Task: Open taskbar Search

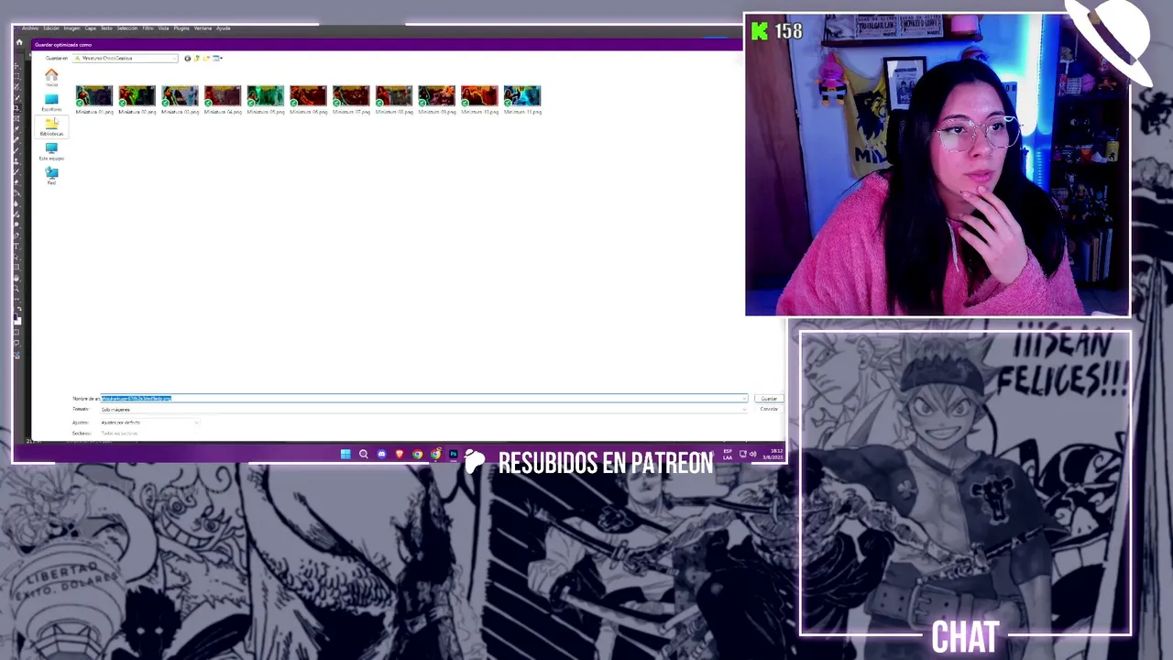Action: [x=364, y=454]
